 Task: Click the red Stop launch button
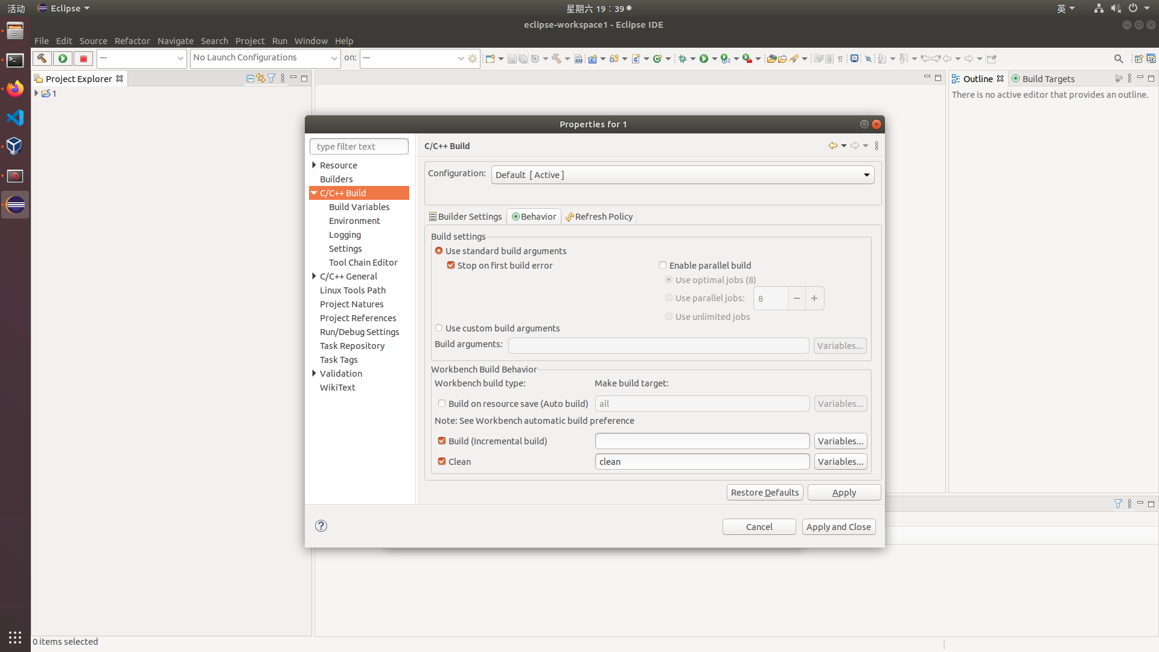click(84, 59)
